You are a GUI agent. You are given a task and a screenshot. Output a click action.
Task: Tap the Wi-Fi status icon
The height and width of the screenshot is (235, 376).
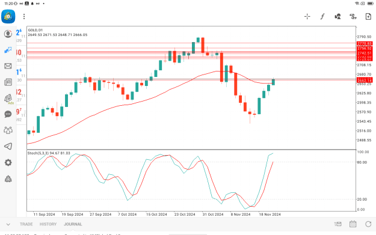tap(357, 4)
